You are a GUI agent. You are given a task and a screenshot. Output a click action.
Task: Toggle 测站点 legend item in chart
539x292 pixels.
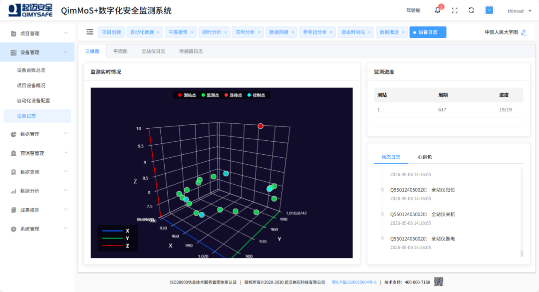tap(187, 95)
